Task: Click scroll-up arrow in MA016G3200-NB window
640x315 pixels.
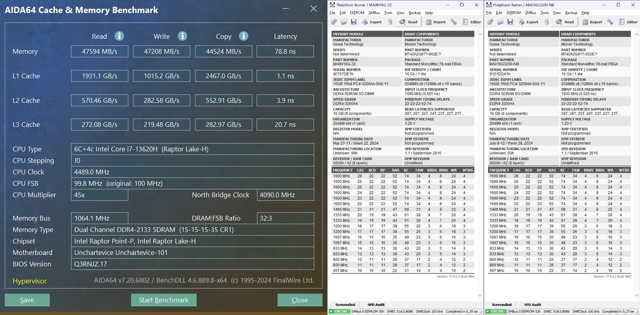Action: tap(636, 34)
